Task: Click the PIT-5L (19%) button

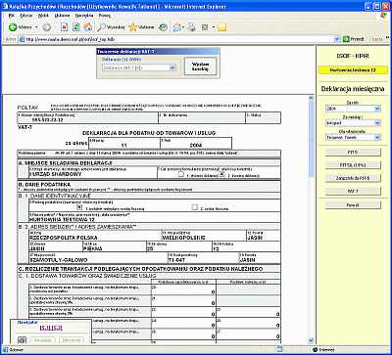Action: tap(353, 165)
